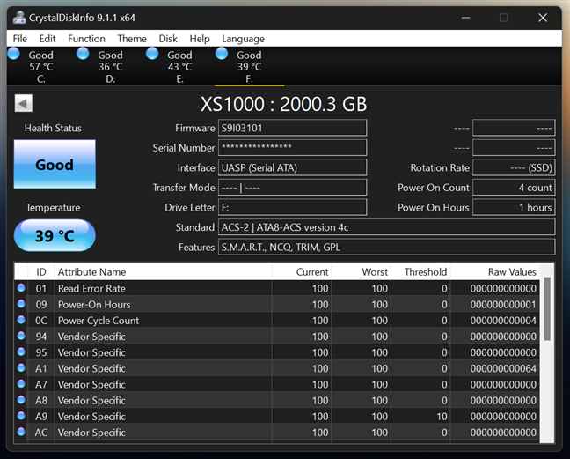570x459 pixels.
Task: Click the XS1000 : 2000.3 GB disk title
Action: 284,104
